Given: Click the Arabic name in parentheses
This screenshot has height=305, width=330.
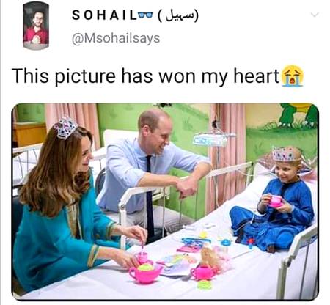Looking at the screenshot, I should pos(178,15).
